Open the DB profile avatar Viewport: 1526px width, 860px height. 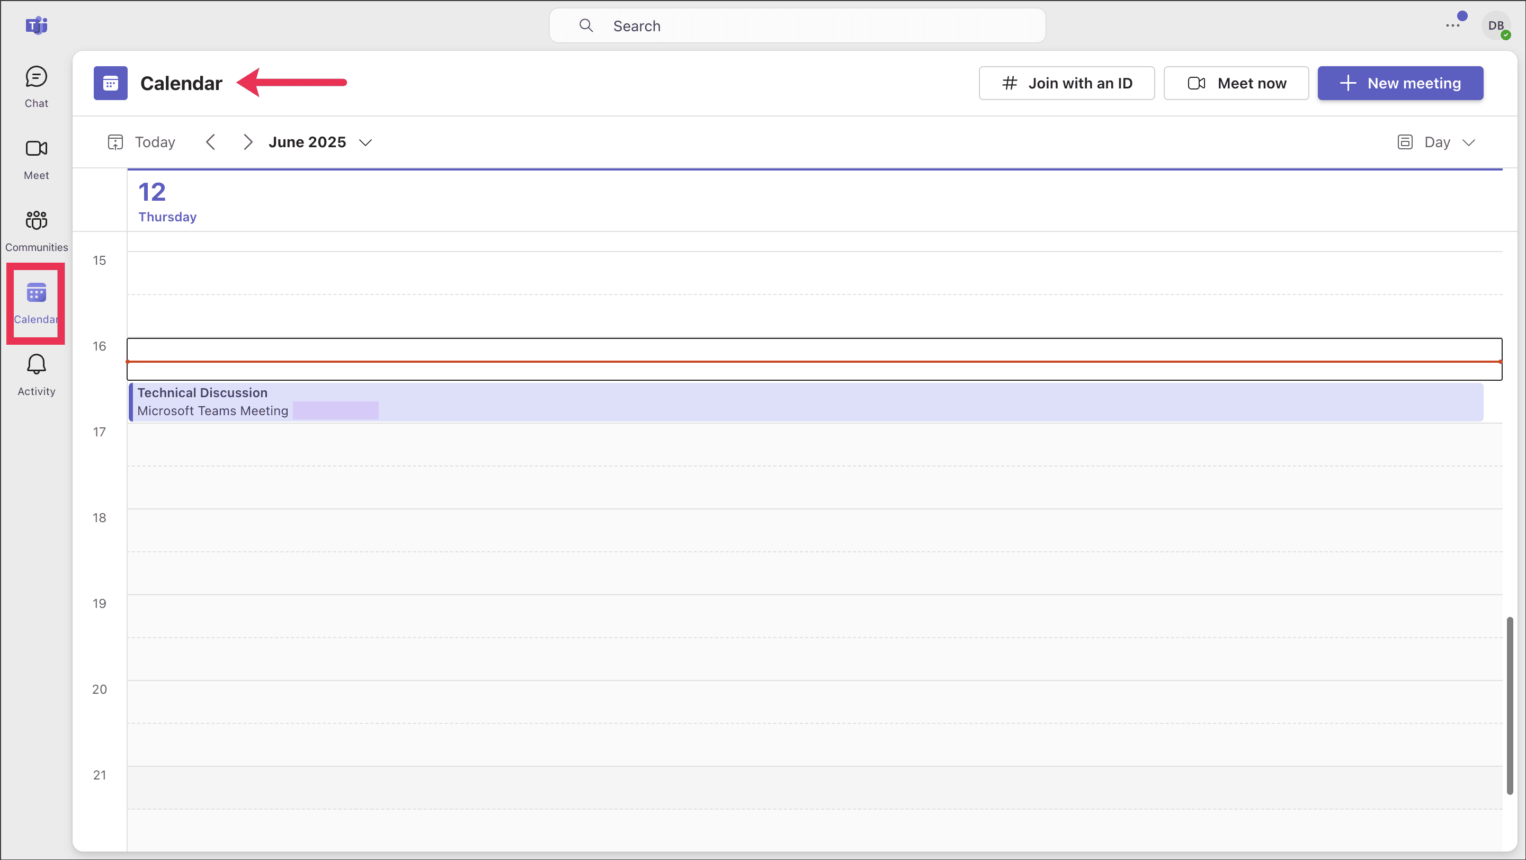(1495, 25)
